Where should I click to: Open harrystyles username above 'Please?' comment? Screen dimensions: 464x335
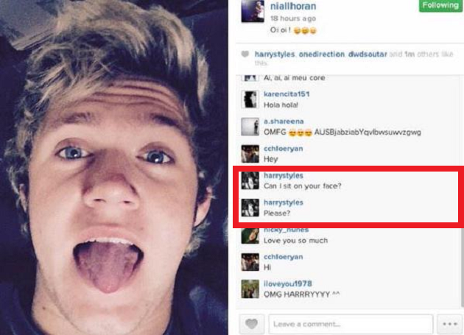(x=284, y=202)
